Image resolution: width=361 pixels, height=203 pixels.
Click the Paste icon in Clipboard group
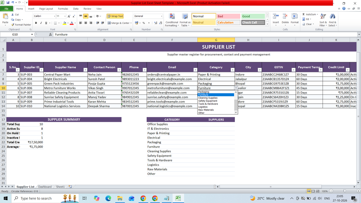coord(5,17)
